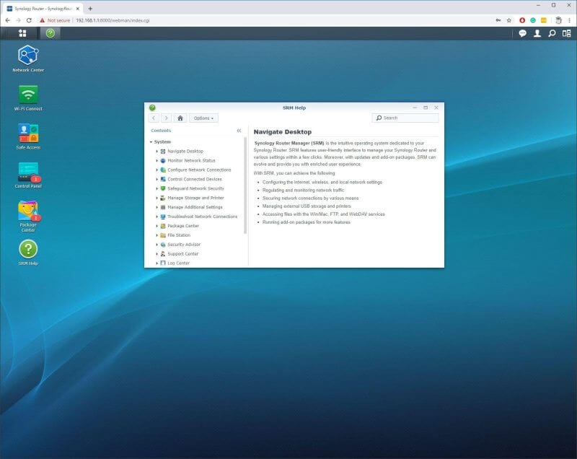
Task: Collapse the Contents sidebar with the double-arrow
Action: pyautogui.click(x=239, y=130)
